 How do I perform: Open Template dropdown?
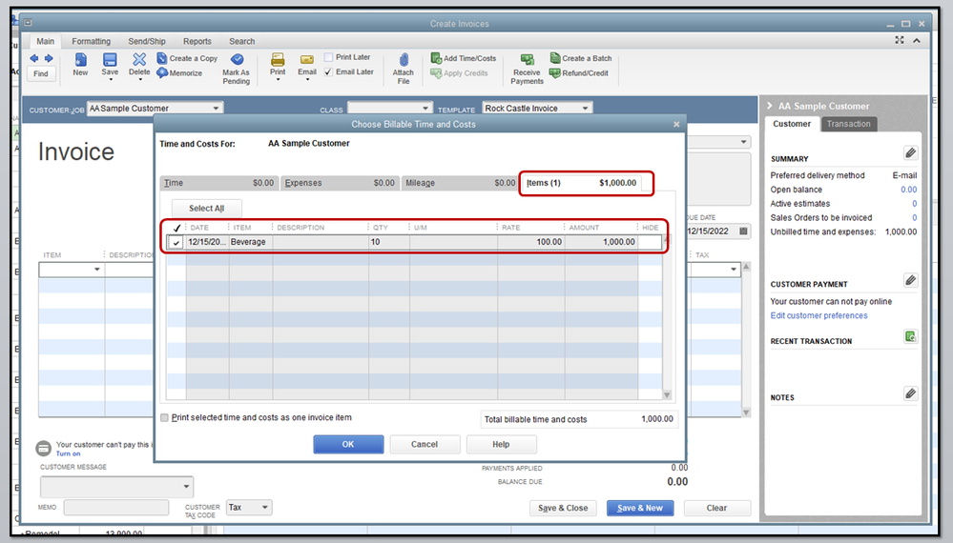coord(585,108)
